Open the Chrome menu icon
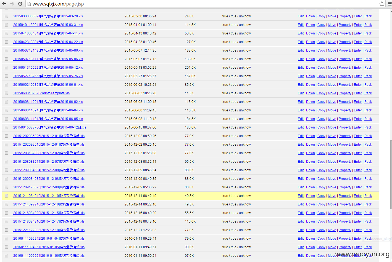Viewport: 392px width, 262px height. 390,4
